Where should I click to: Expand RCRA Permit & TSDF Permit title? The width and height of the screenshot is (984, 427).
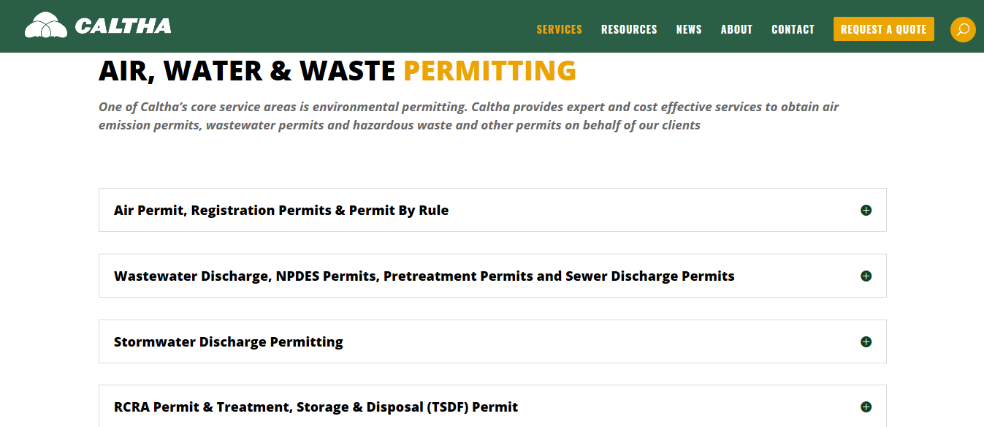coord(316,407)
